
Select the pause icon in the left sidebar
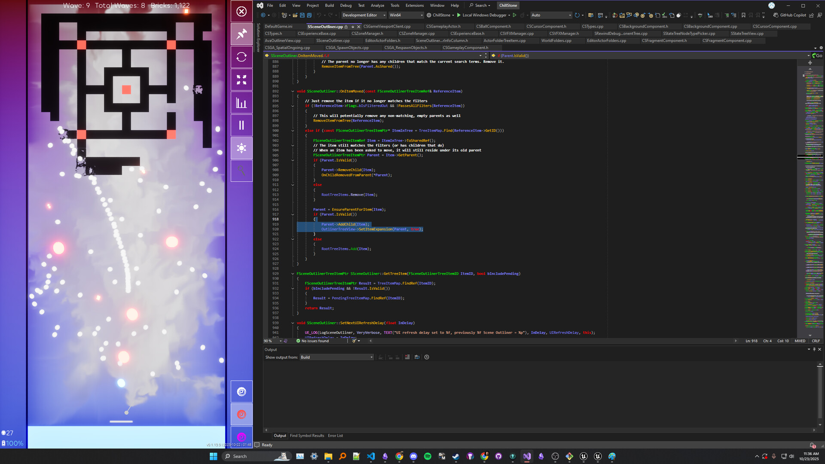(241, 125)
